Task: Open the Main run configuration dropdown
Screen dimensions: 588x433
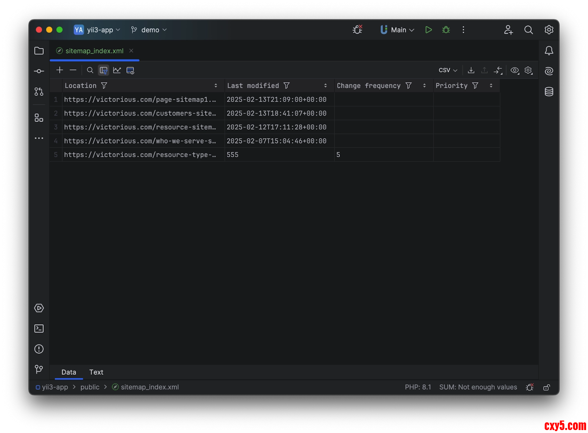Action: point(398,30)
